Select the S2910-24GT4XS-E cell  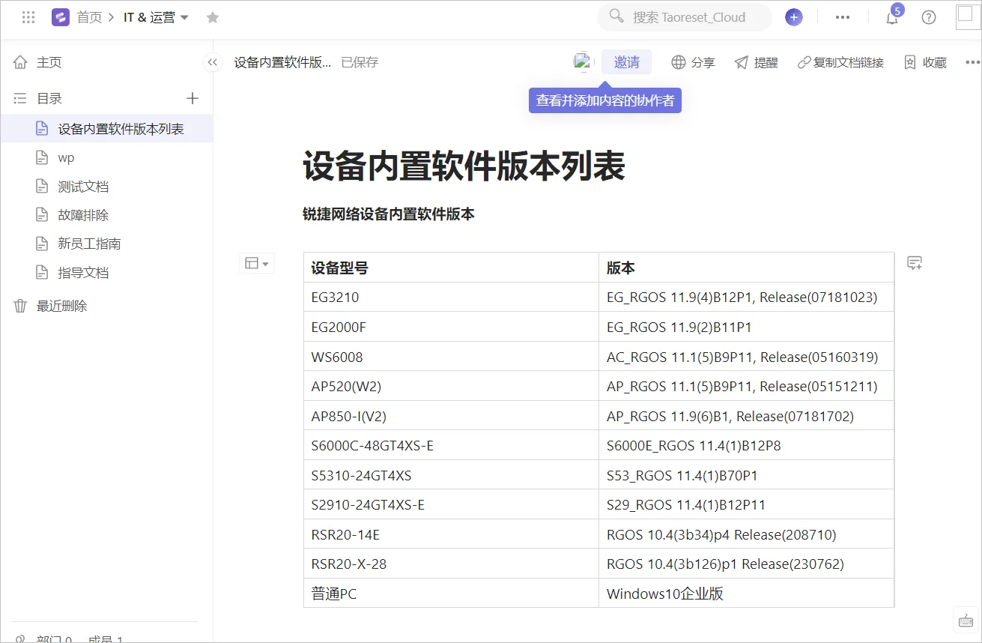[x=451, y=504]
